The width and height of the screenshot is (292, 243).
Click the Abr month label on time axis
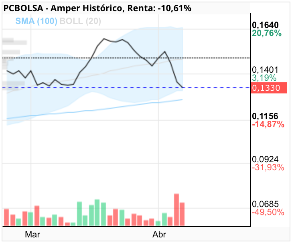coord(159,235)
